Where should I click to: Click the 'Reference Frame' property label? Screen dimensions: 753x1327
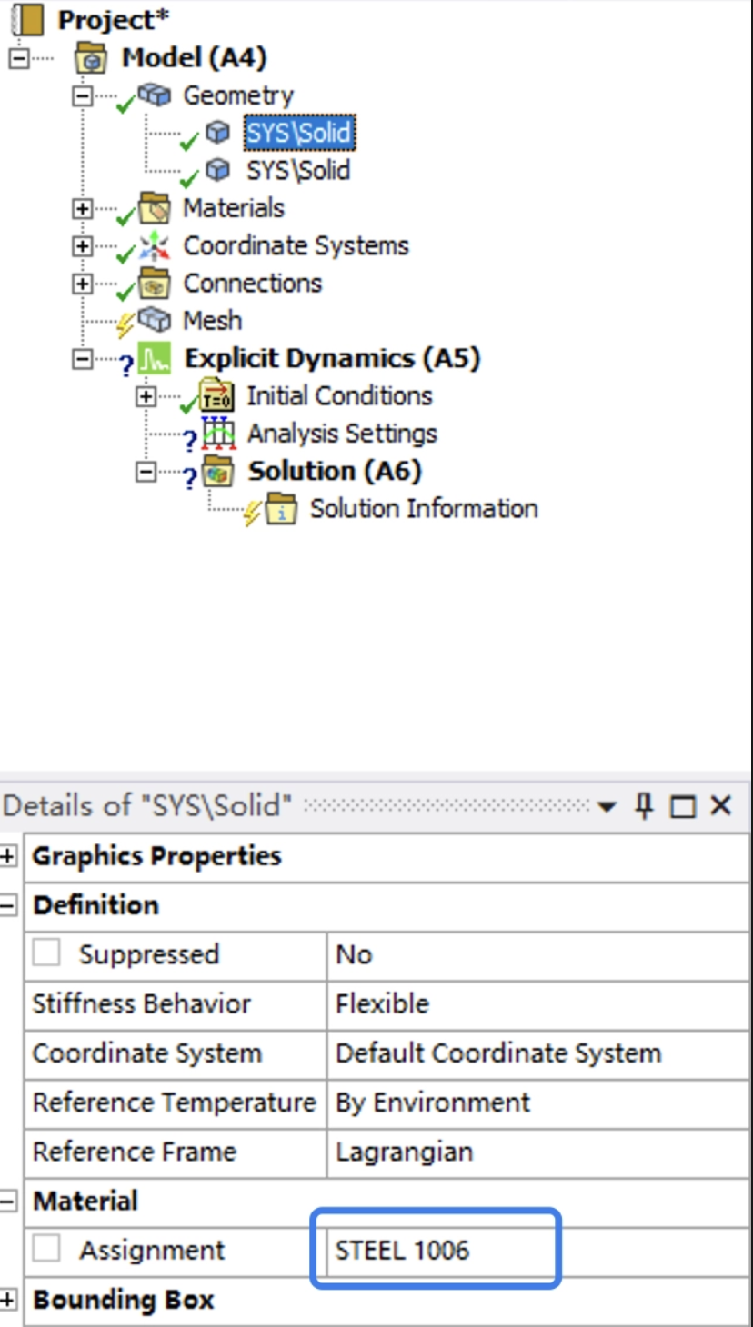pos(134,1152)
